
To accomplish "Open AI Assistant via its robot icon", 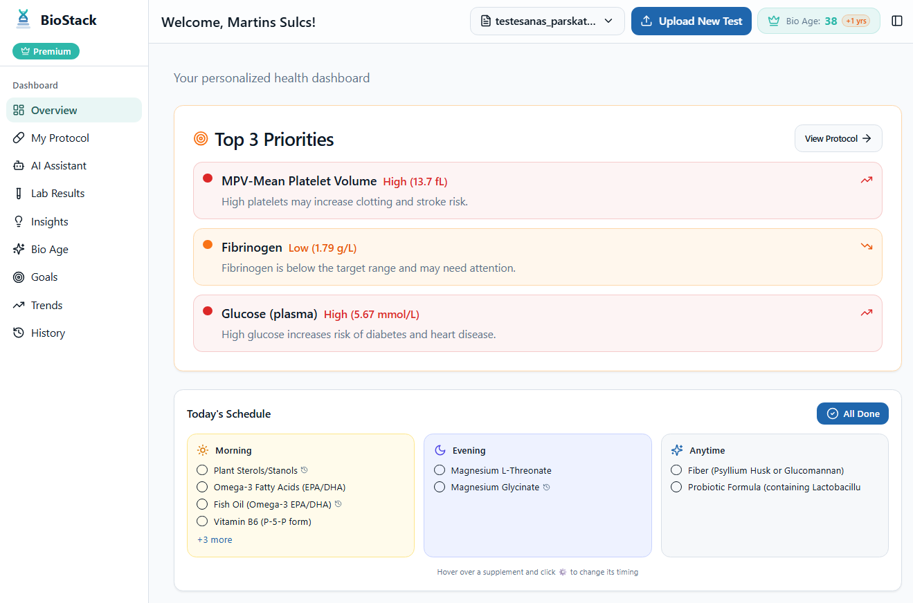I will pyautogui.click(x=17, y=165).
